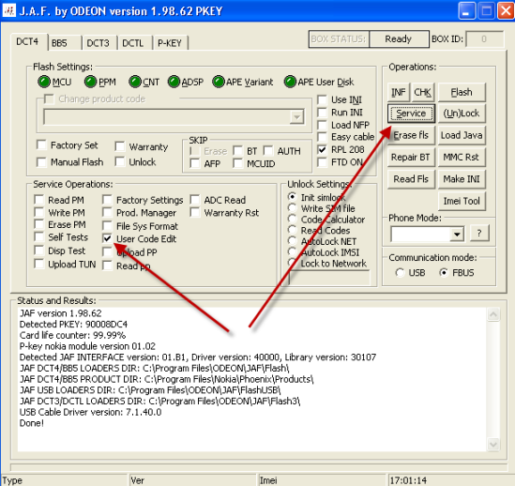The image size is (515, 486).
Task: Check the File Sys Format checkbox
Action: (107, 226)
